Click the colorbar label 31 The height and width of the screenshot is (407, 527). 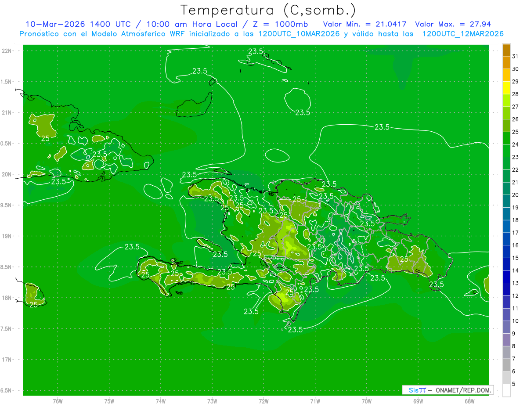[x=516, y=56]
